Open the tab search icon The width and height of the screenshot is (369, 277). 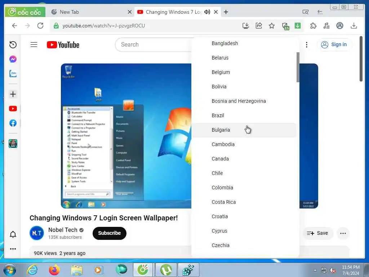pyautogui.click(x=306, y=12)
